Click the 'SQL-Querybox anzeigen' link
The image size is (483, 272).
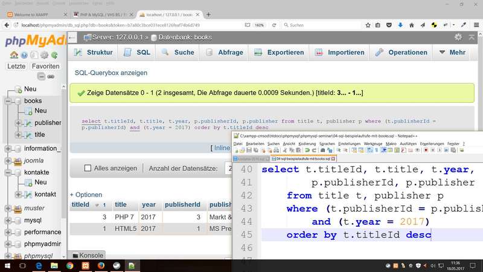[x=110, y=73]
